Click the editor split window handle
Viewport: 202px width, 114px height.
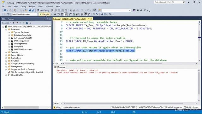point(199,22)
